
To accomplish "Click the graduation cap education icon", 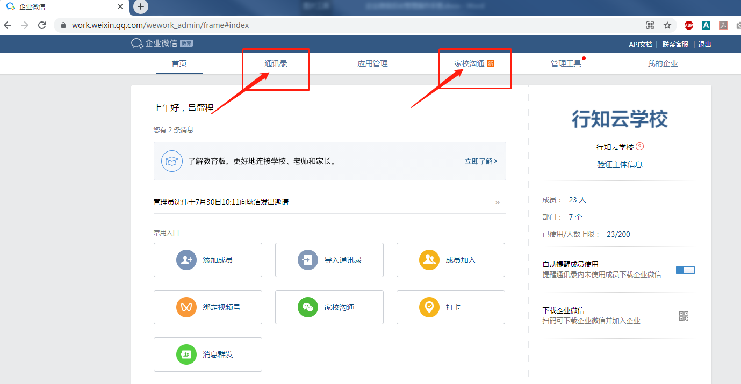I will (172, 161).
